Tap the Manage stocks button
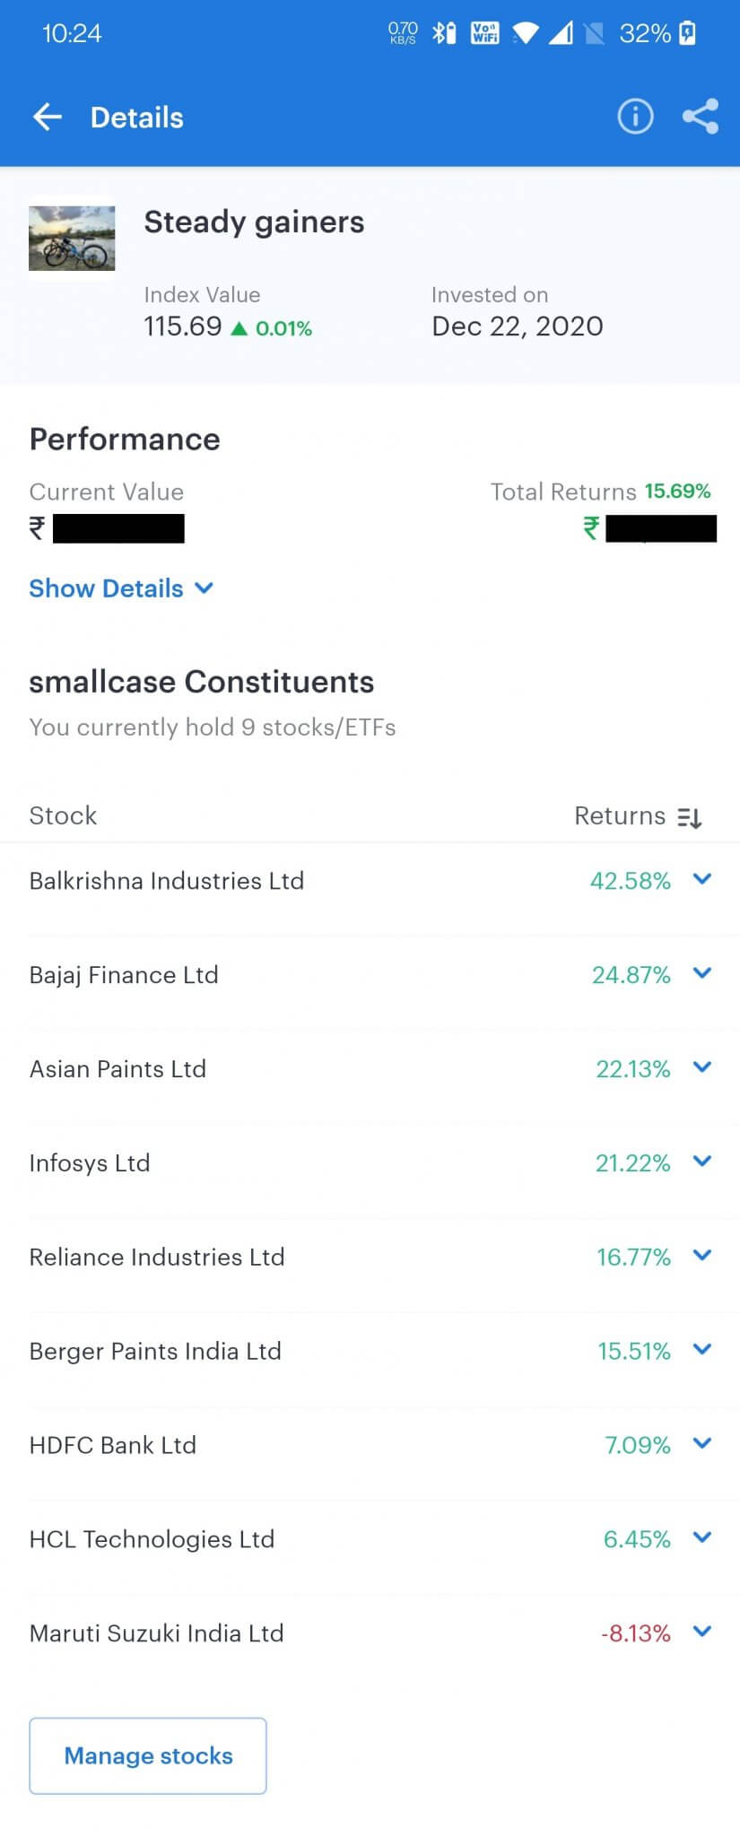Viewport: 740px width, 1837px height. pyautogui.click(x=147, y=1755)
